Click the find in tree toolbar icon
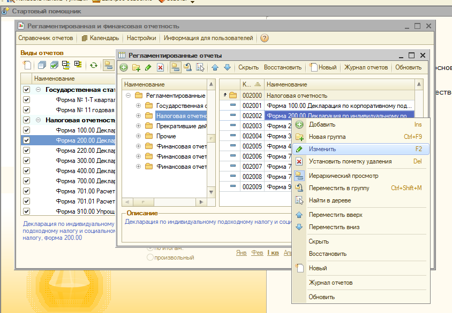Image resolution: width=452 pixels, height=313 pixels. pos(200,67)
